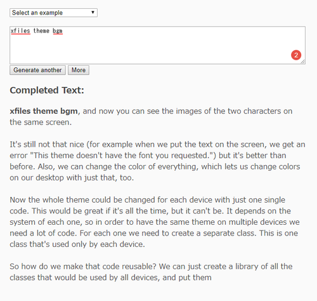Open the "Select an example" combo box
This screenshot has height=301, width=317.
point(53,13)
